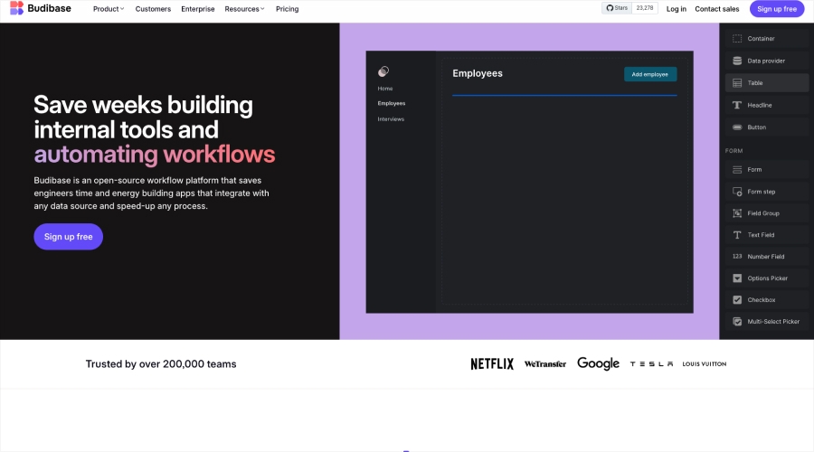The image size is (814, 452).
Task: Click the 23,278 star count
Action: point(645,8)
